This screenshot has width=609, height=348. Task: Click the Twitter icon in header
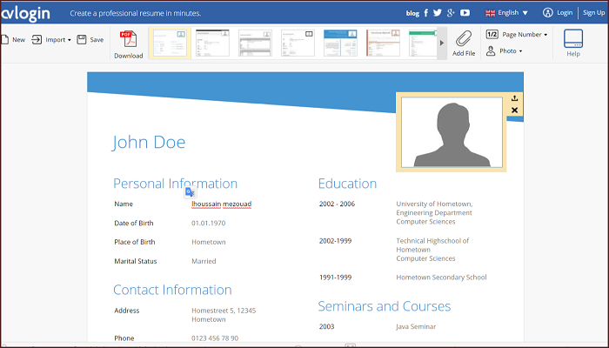click(438, 13)
